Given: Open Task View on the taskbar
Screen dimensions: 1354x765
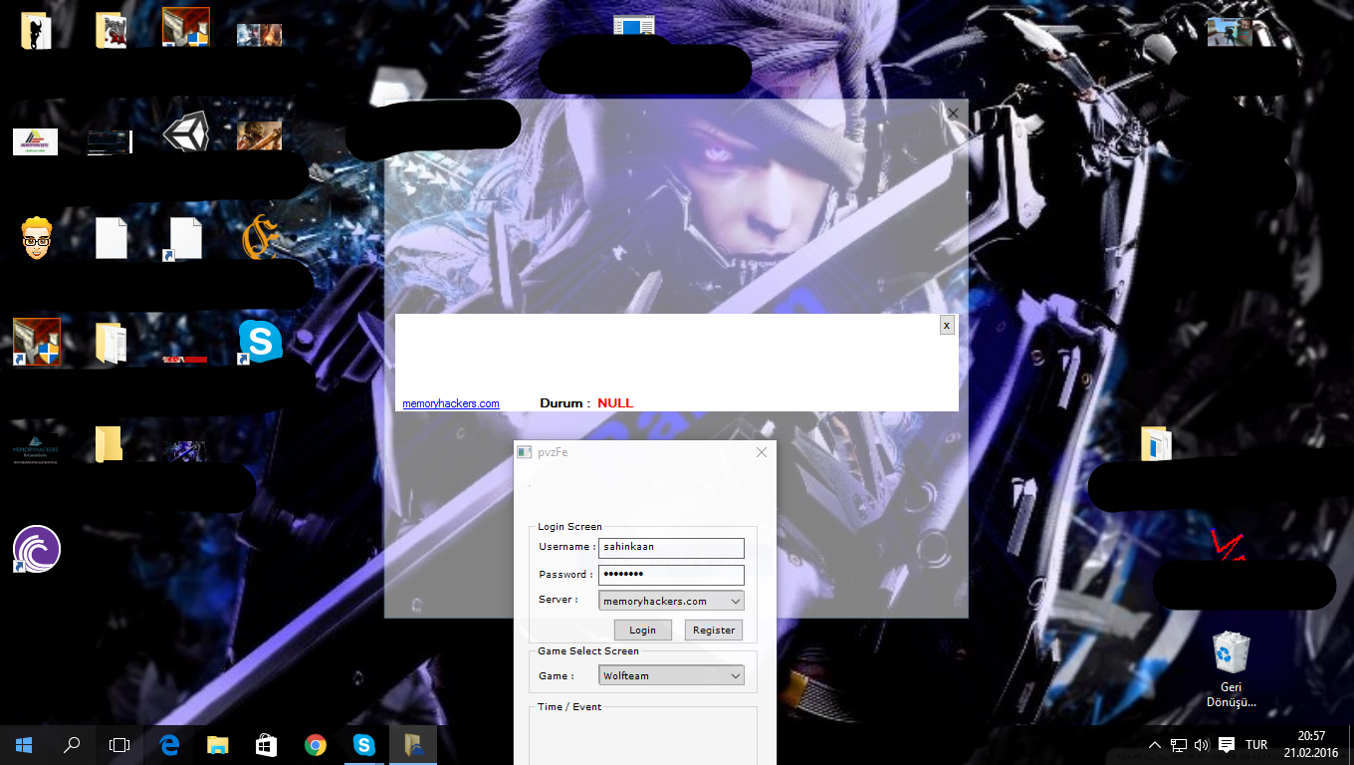Looking at the screenshot, I should 119,744.
